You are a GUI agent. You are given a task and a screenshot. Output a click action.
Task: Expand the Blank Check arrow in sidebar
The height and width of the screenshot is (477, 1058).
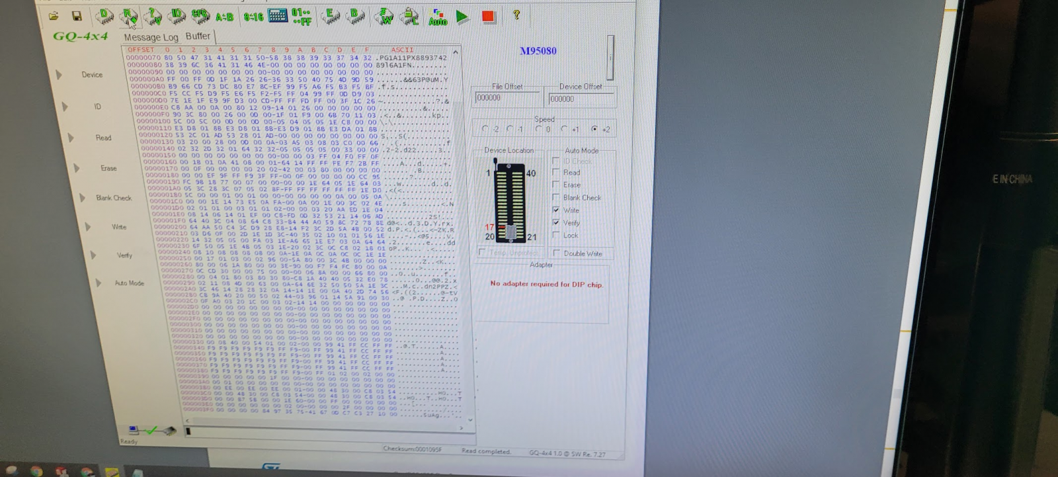pyautogui.click(x=83, y=198)
